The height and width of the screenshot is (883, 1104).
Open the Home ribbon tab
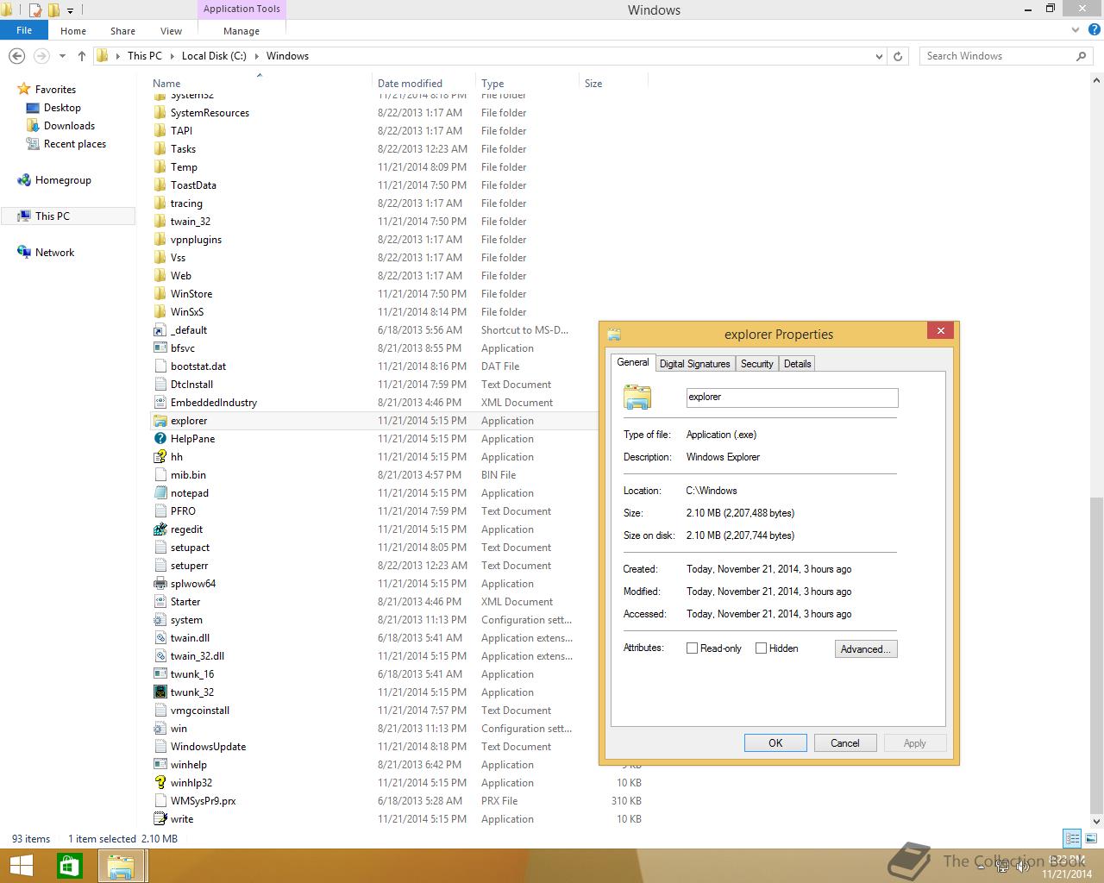coord(73,30)
